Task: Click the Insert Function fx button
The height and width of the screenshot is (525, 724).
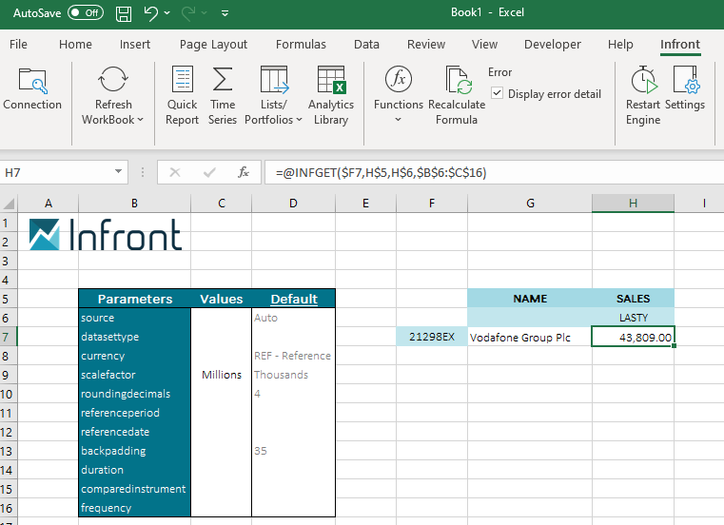Action: (x=244, y=172)
